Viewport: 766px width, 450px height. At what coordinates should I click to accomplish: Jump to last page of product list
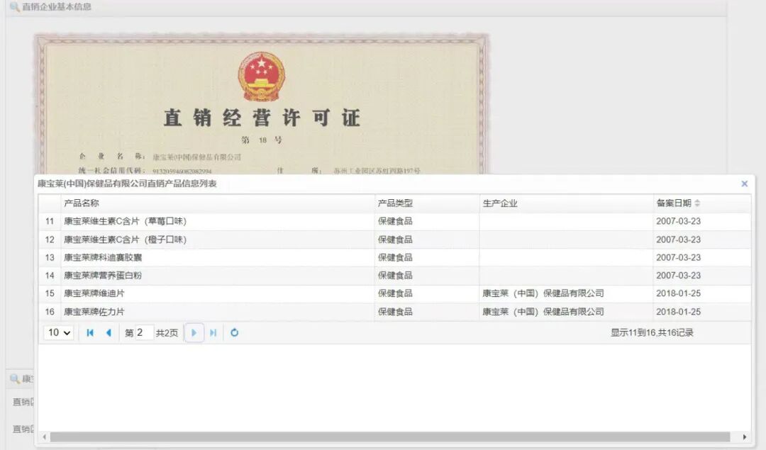pyautogui.click(x=213, y=333)
